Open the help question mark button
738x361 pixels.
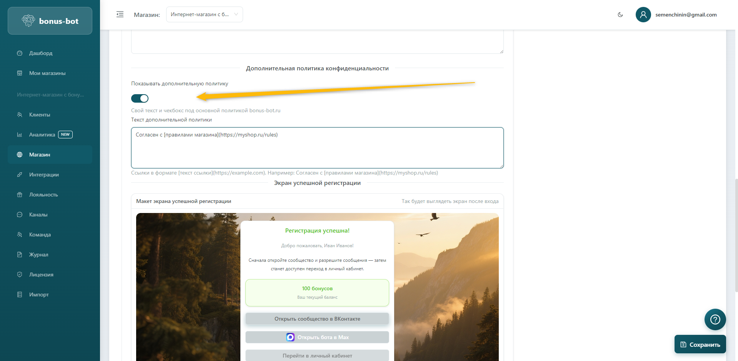[x=715, y=319]
